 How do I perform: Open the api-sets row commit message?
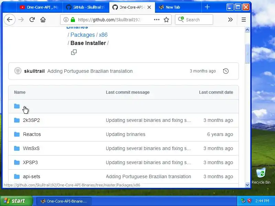pos(148,176)
